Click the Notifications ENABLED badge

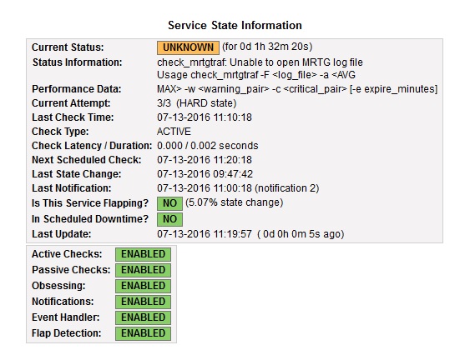pos(144,302)
